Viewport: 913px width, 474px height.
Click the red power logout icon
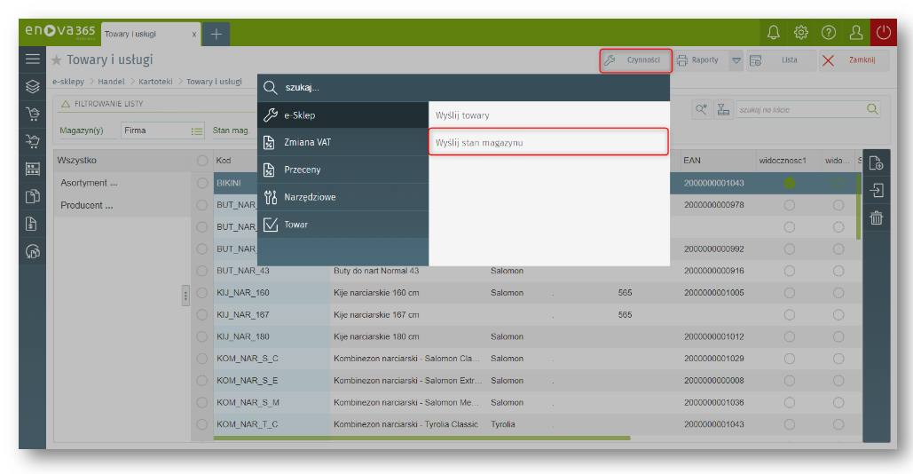tap(883, 33)
